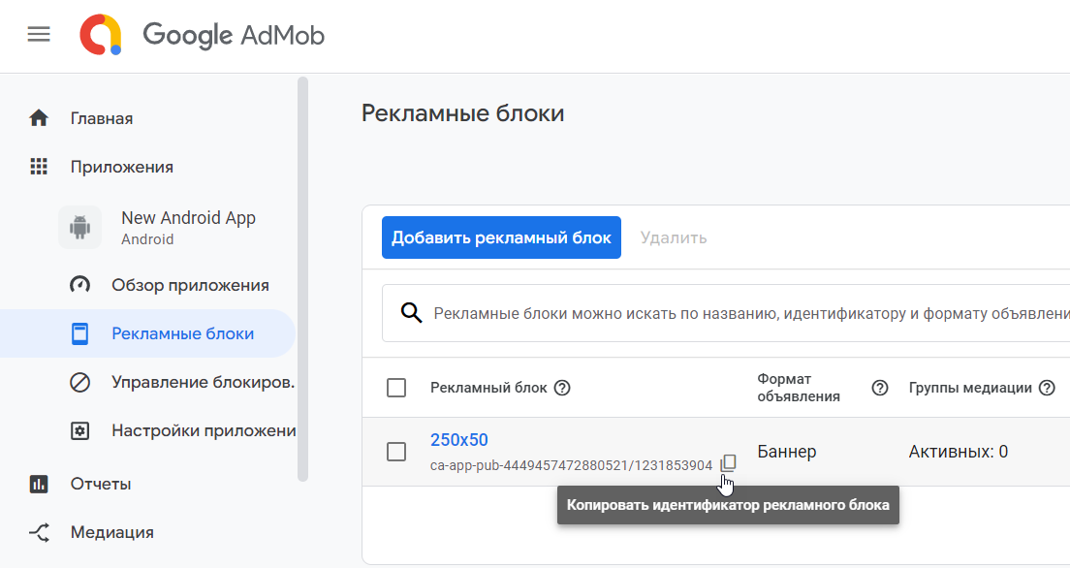Open Управление блокировками in sidebar

pyautogui.click(x=202, y=382)
